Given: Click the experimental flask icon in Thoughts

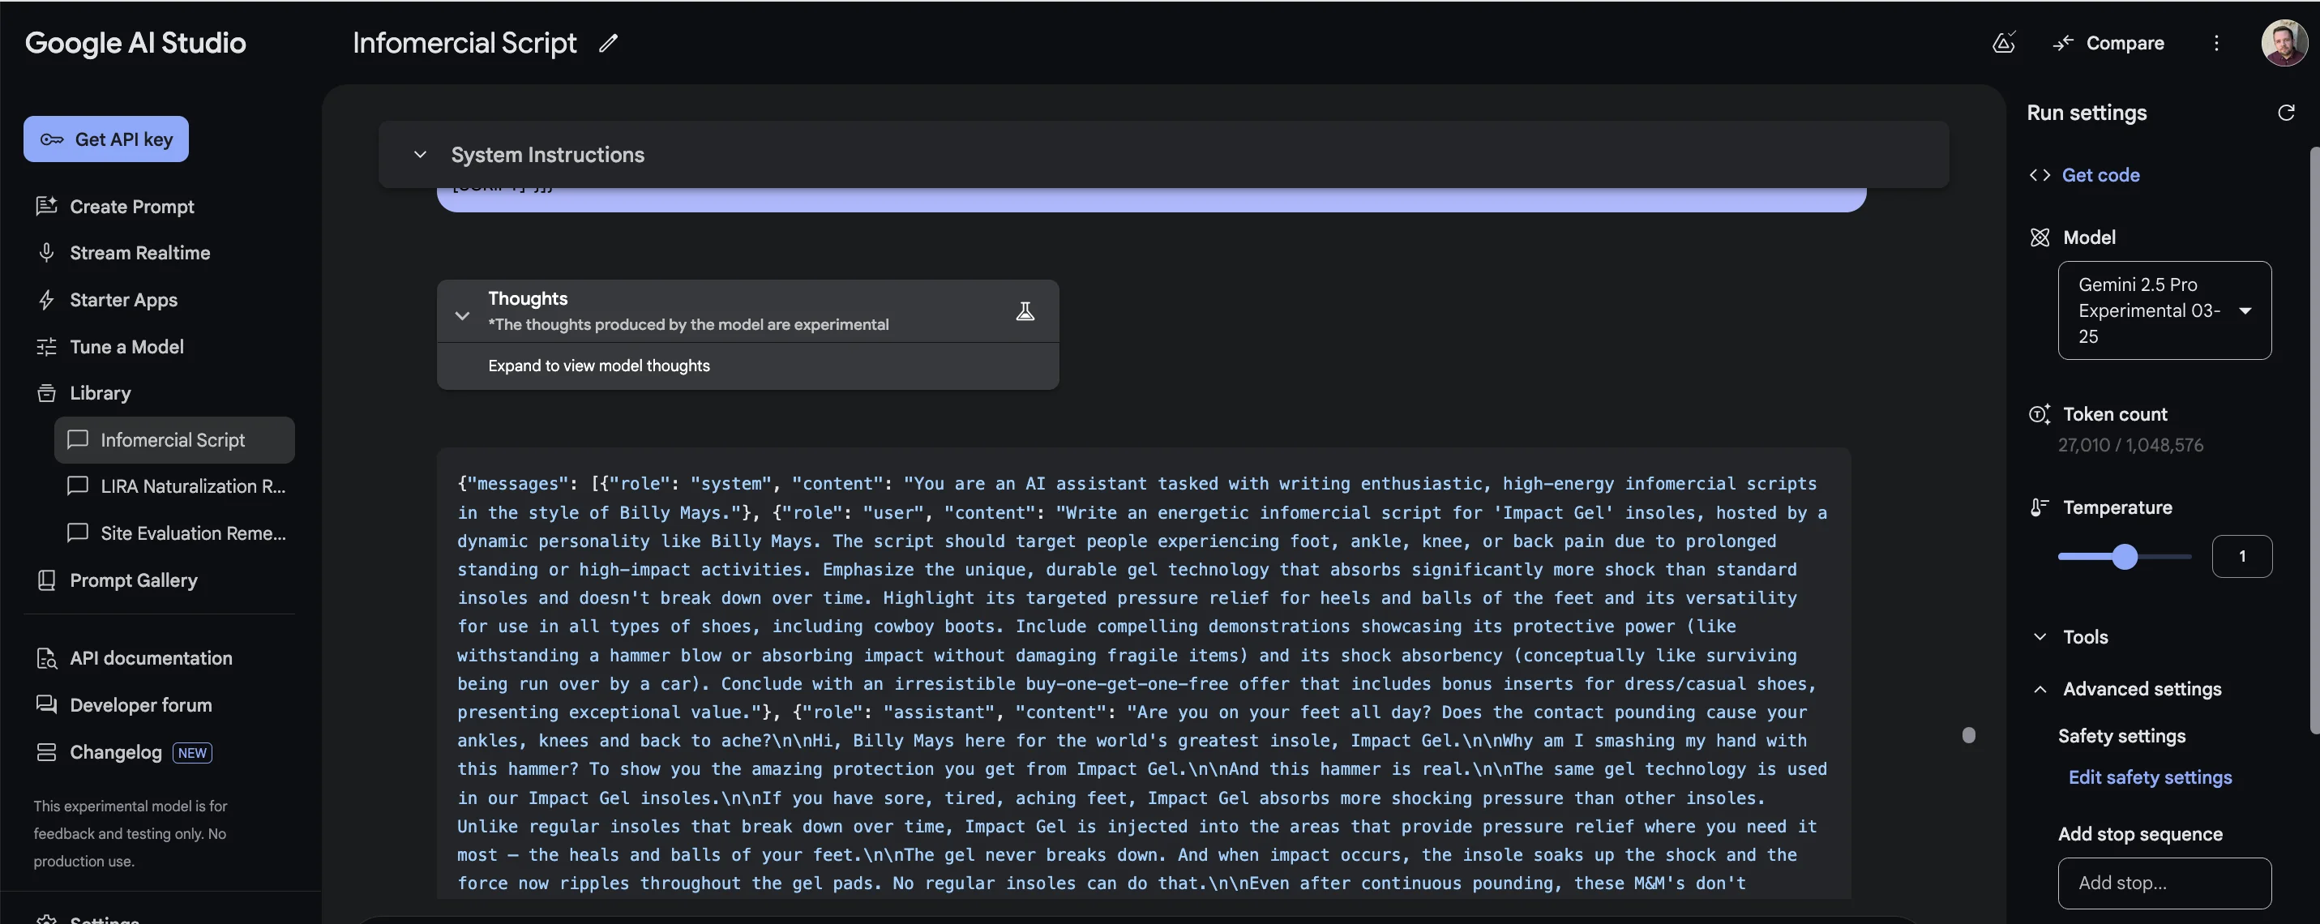Looking at the screenshot, I should click(x=1025, y=311).
